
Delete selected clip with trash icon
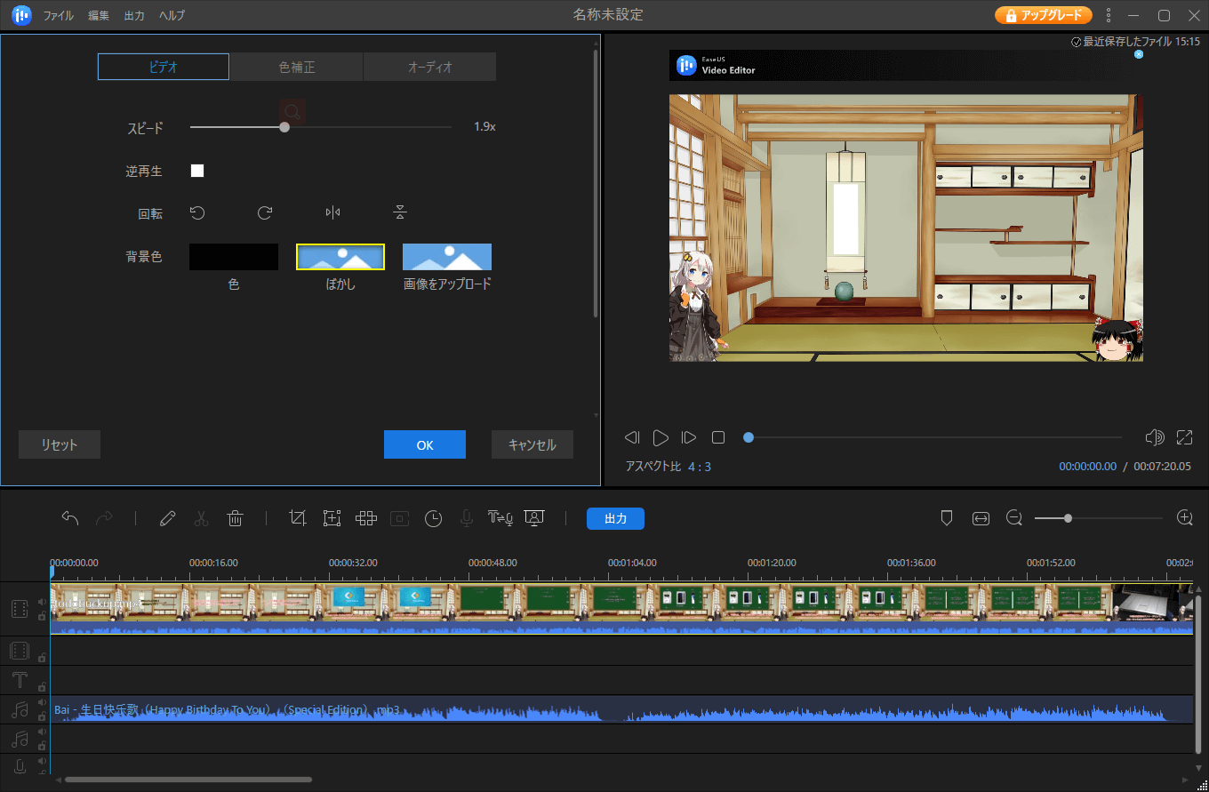click(x=235, y=518)
